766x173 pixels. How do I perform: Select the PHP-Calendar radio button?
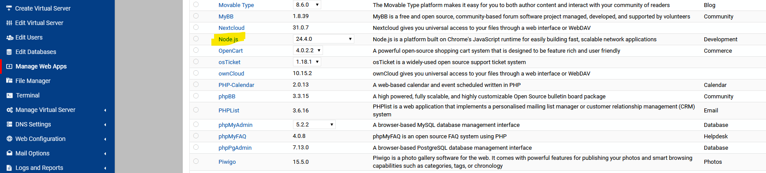(x=196, y=84)
